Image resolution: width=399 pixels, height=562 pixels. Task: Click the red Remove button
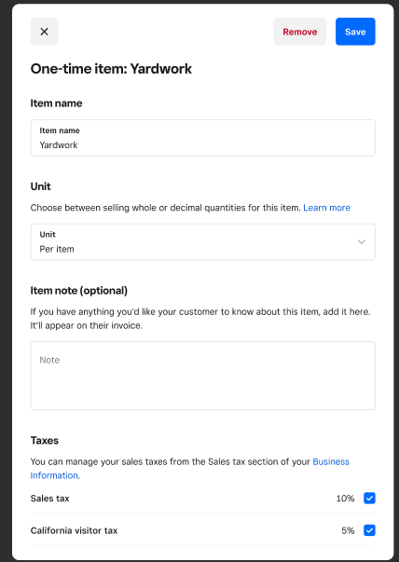pyautogui.click(x=299, y=32)
